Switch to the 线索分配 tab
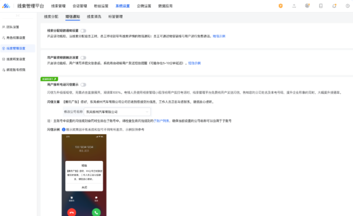The height and width of the screenshot is (216, 353). click(51, 16)
